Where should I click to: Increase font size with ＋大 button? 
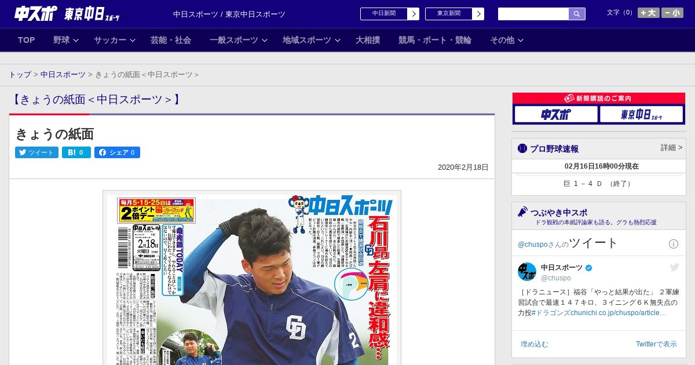(x=649, y=13)
